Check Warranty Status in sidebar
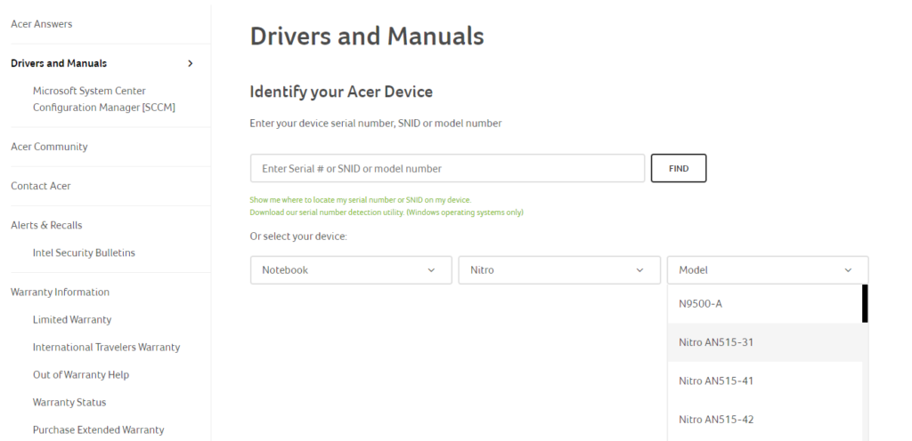The height and width of the screenshot is (441, 912). (69, 402)
